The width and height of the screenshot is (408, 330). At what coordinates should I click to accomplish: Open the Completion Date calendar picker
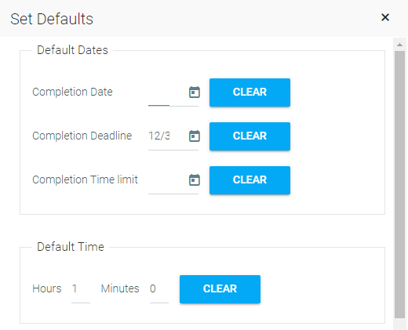pyautogui.click(x=195, y=92)
